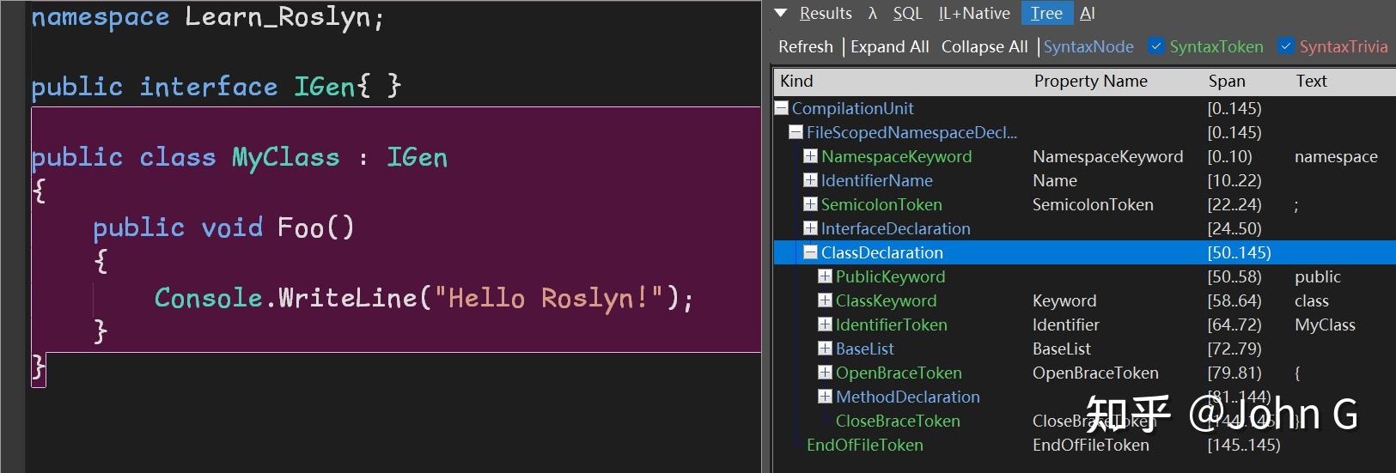Uncheck the SyntaxToken checkbox

pos(1156,46)
